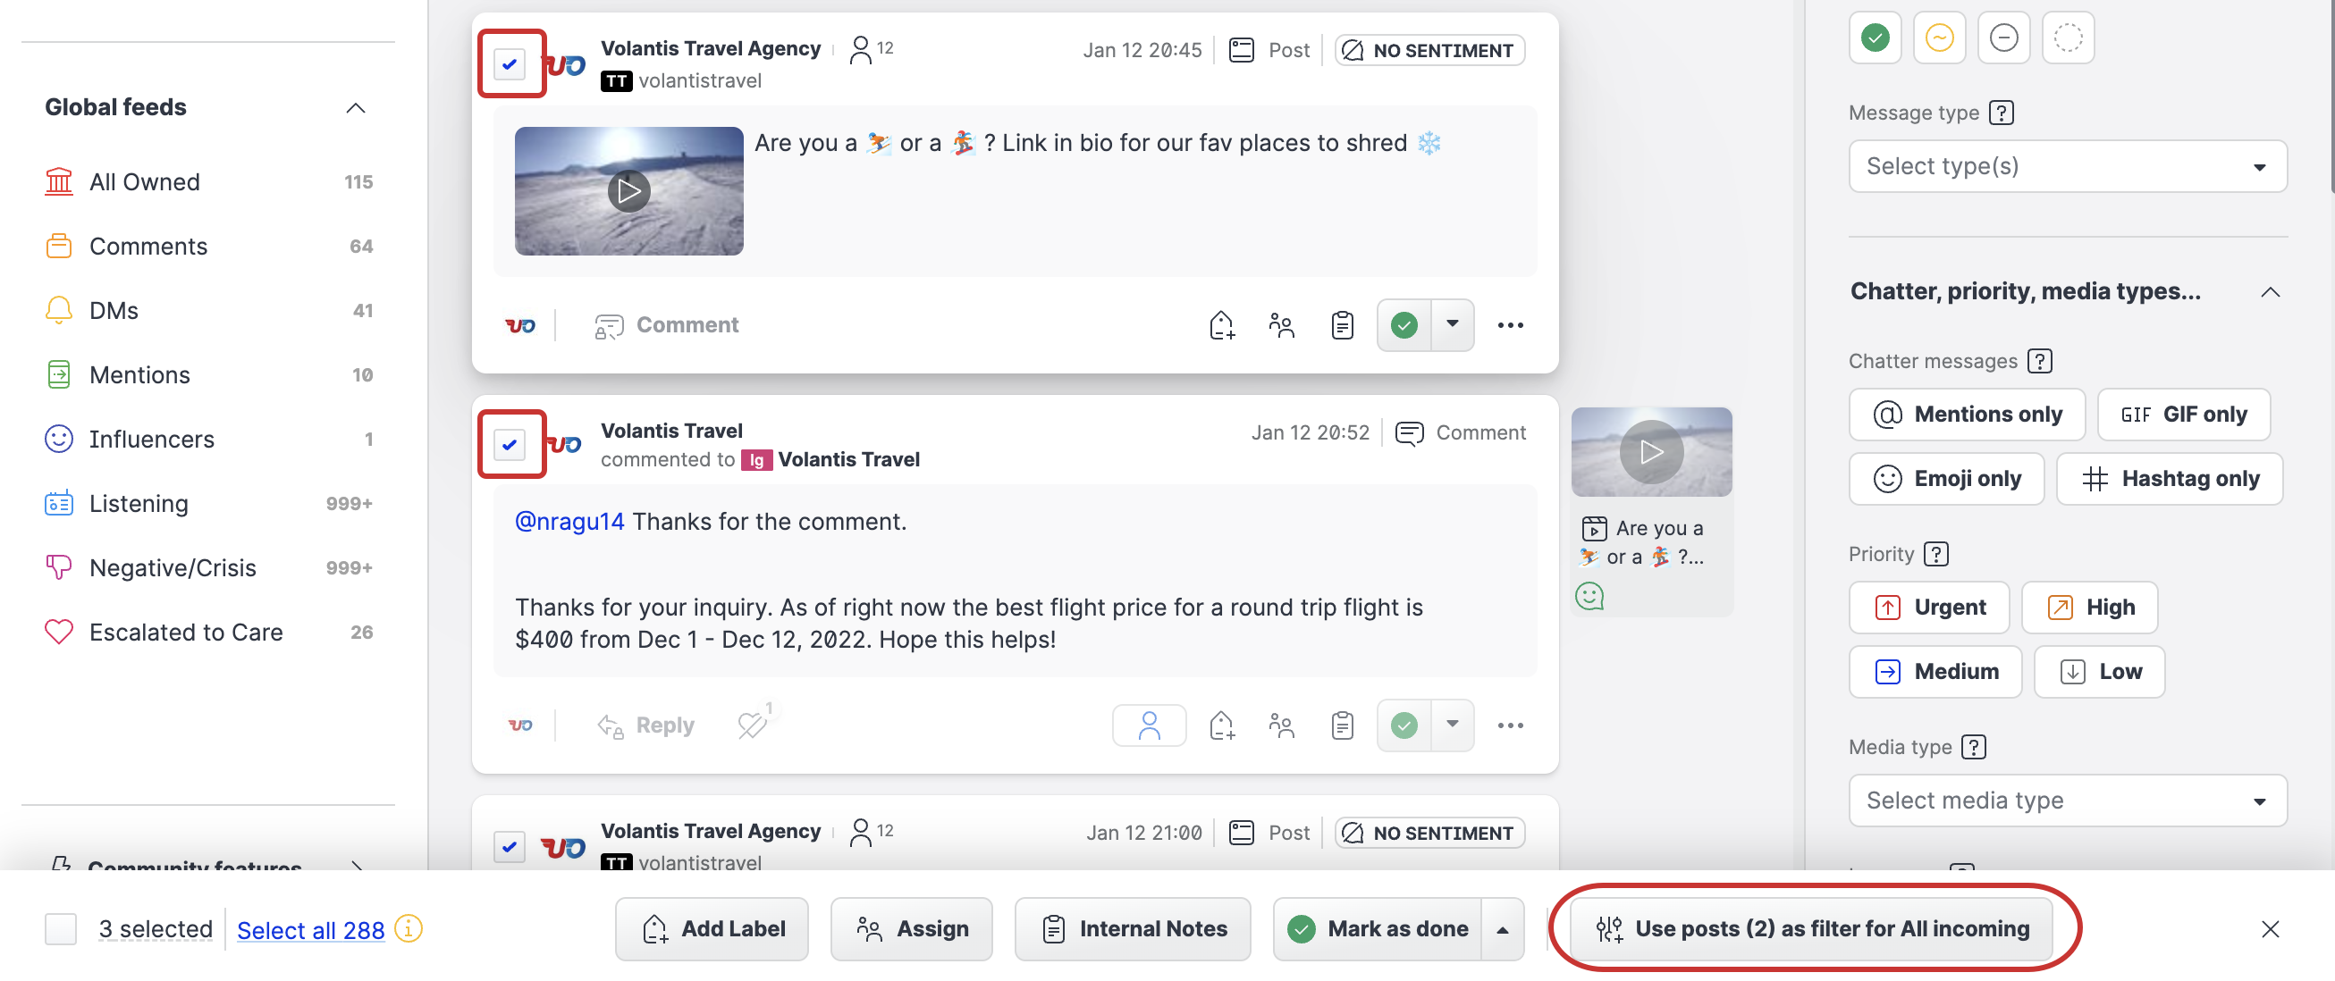Open the Select media type dropdown
Image resolution: width=2335 pixels, height=981 pixels.
click(2067, 801)
